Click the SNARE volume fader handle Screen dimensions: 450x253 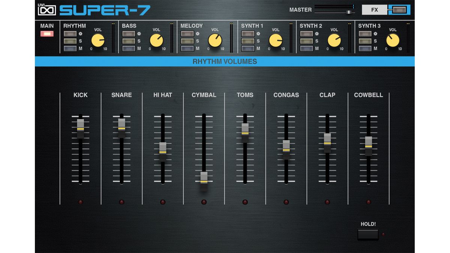pyautogui.click(x=121, y=128)
